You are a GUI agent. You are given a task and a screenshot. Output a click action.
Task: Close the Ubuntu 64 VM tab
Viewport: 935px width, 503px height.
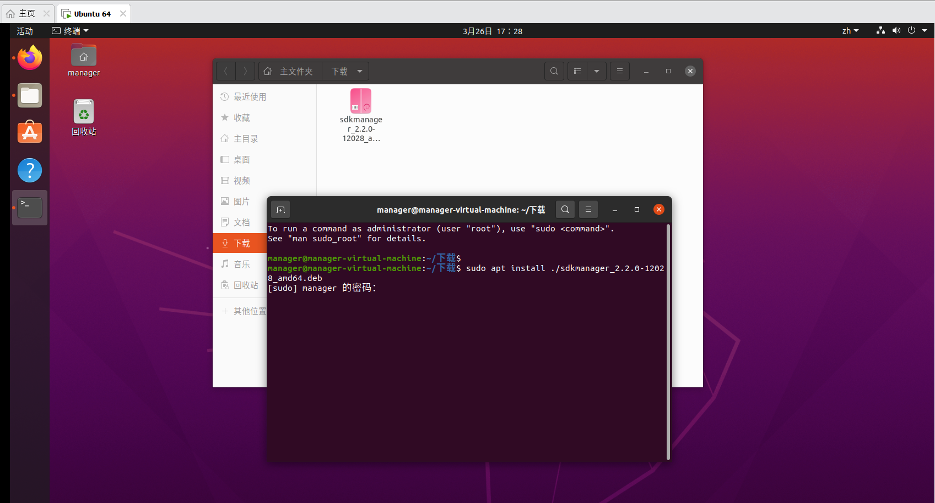(x=123, y=14)
